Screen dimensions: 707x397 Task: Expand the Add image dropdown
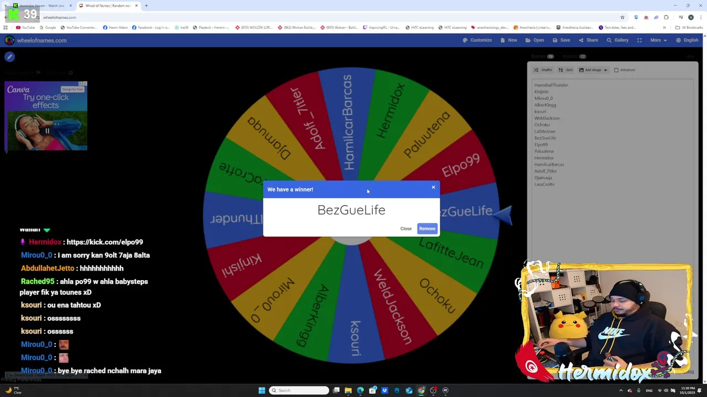(593, 70)
